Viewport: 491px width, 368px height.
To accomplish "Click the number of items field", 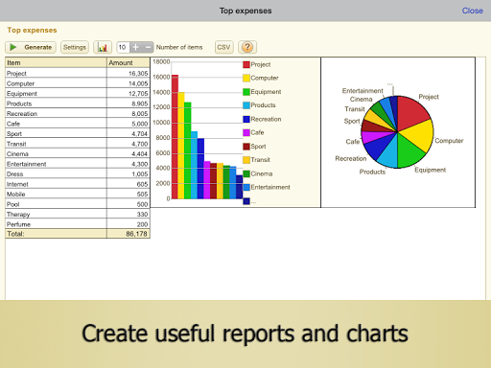I will (x=123, y=47).
